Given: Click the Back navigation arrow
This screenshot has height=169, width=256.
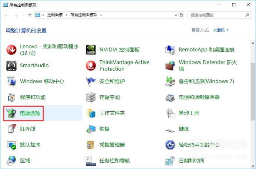Looking at the screenshot, I should (7, 15).
